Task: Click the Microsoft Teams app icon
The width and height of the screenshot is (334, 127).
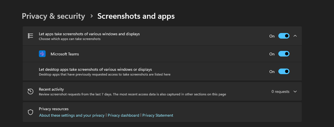Action: (x=42, y=54)
